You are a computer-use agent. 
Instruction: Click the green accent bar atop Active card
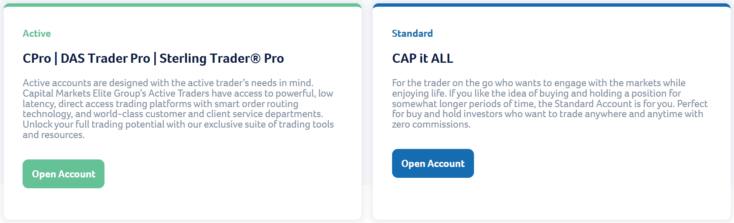pyautogui.click(x=183, y=5)
